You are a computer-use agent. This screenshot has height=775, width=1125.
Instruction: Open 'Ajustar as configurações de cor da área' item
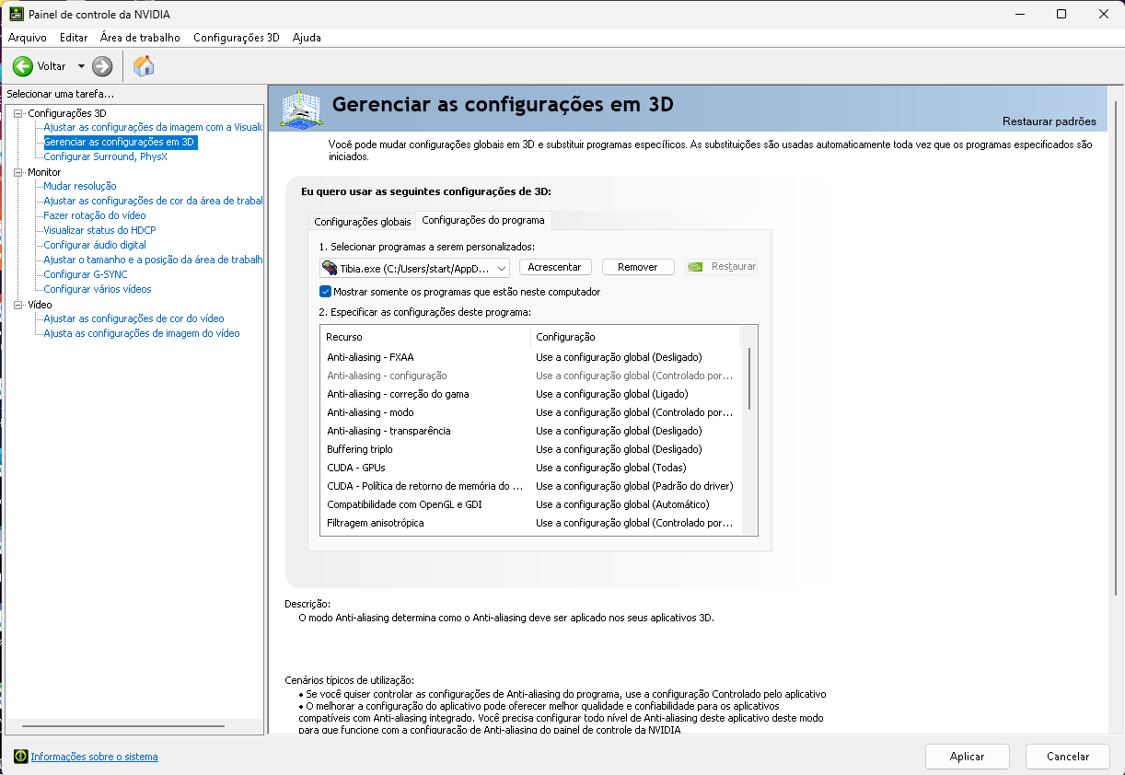coord(153,201)
